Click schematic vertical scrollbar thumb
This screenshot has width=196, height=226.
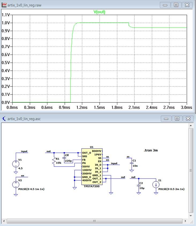coord(191,170)
